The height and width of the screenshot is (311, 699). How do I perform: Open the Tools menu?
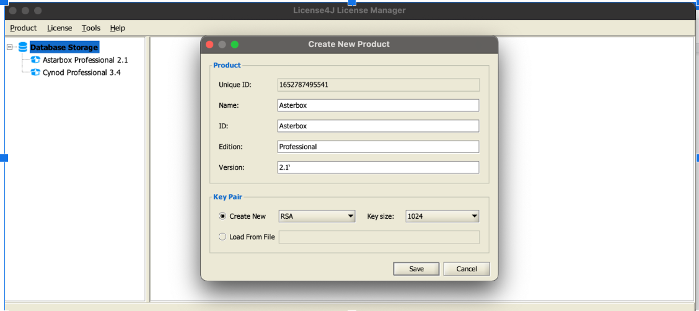point(91,28)
